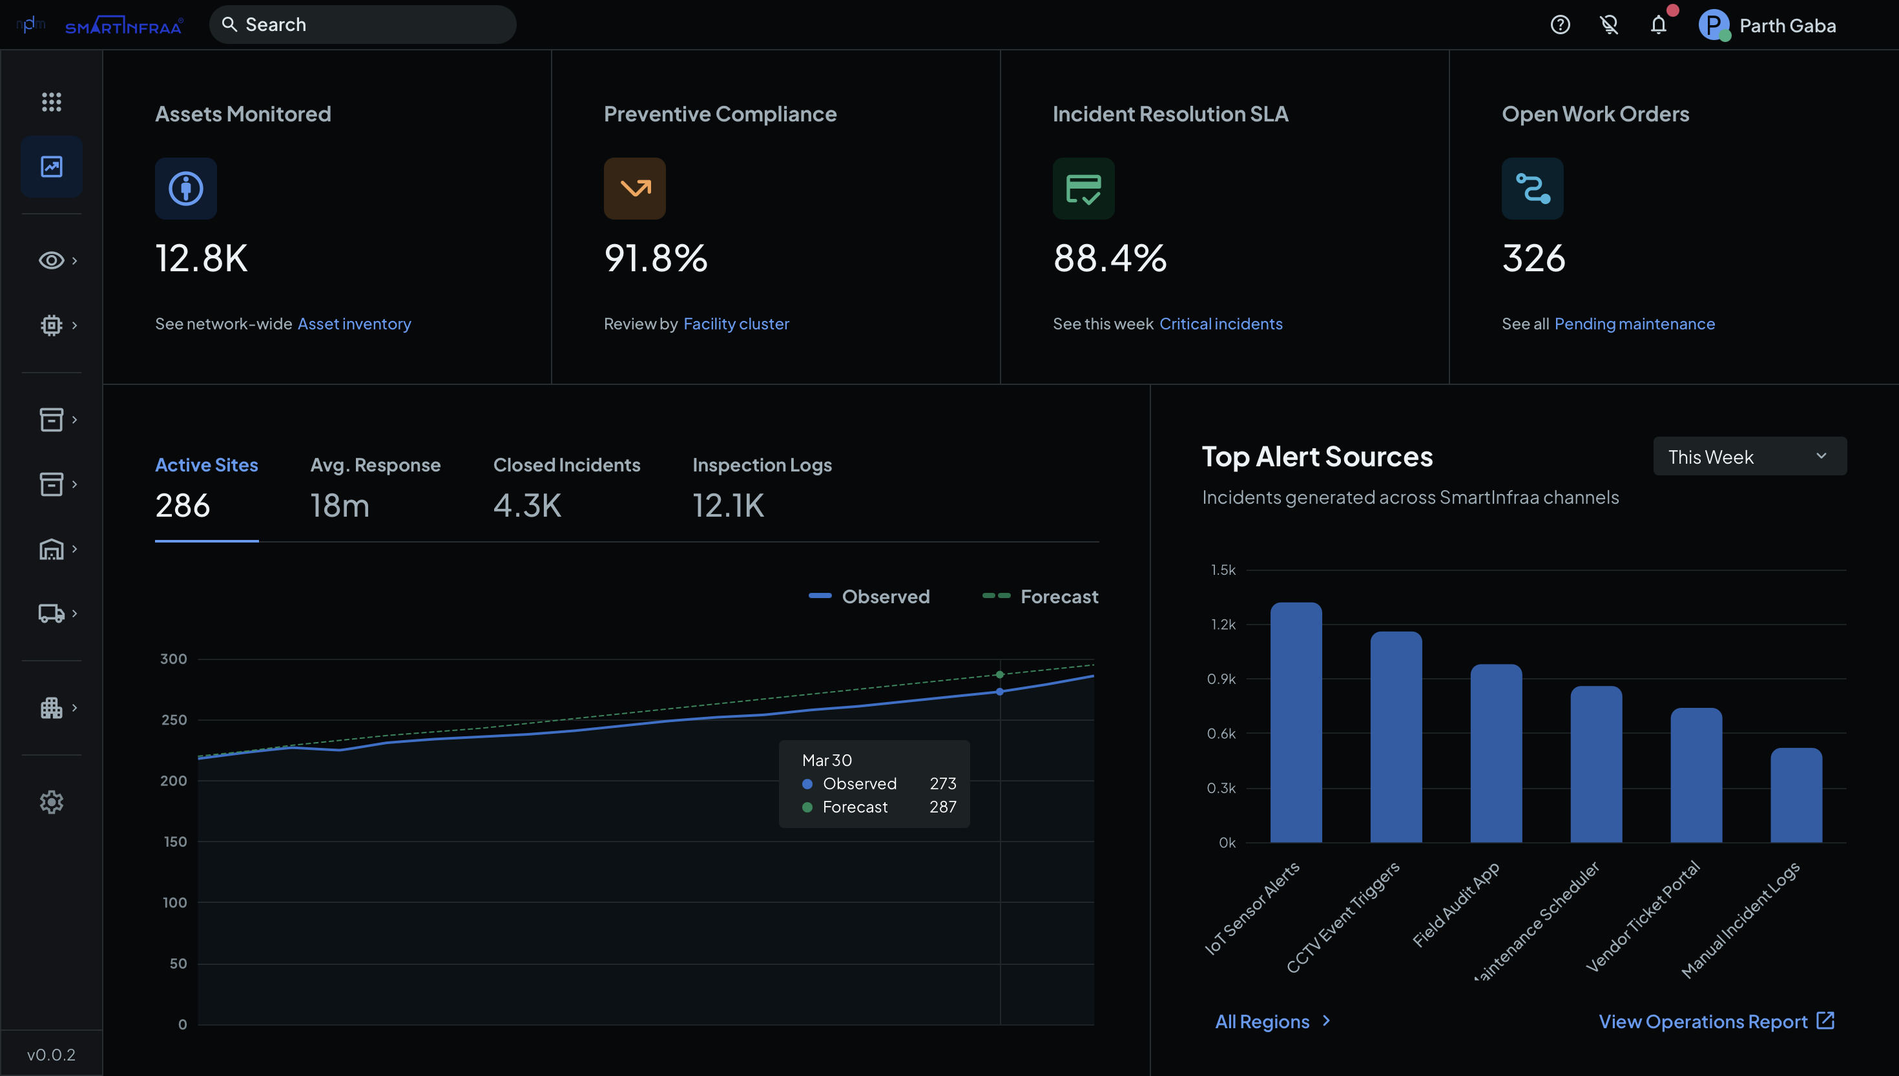Select the device chip icon in sidebar
Viewport: 1899px width, 1076px height.
click(x=51, y=325)
